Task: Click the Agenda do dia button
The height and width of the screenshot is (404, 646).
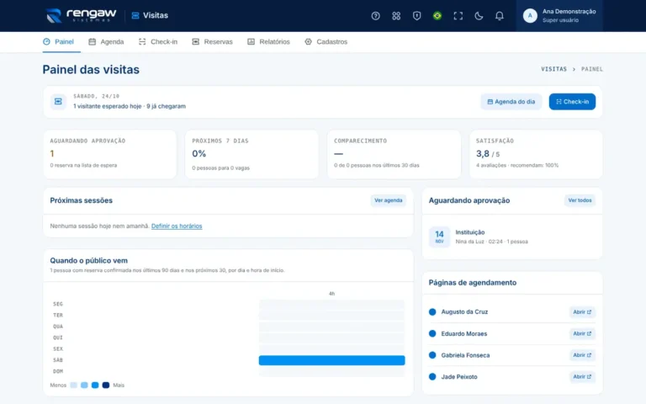Action: click(x=511, y=101)
